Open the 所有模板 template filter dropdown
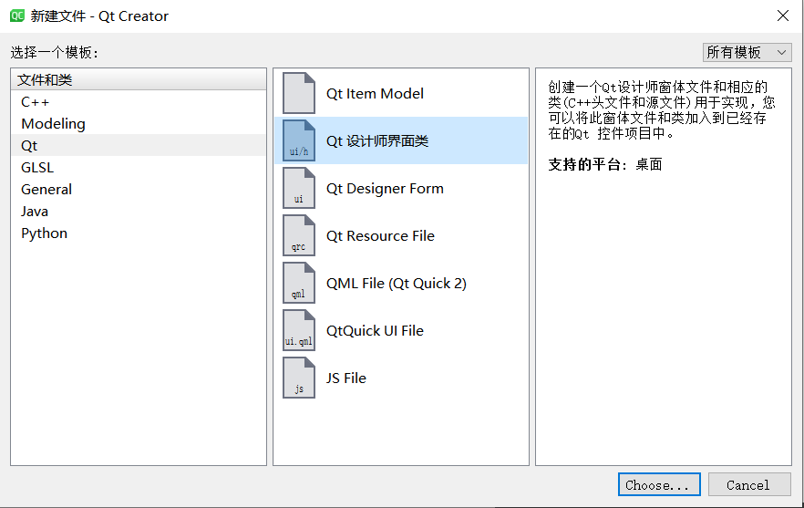The width and height of the screenshot is (804, 508). (x=747, y=53)
